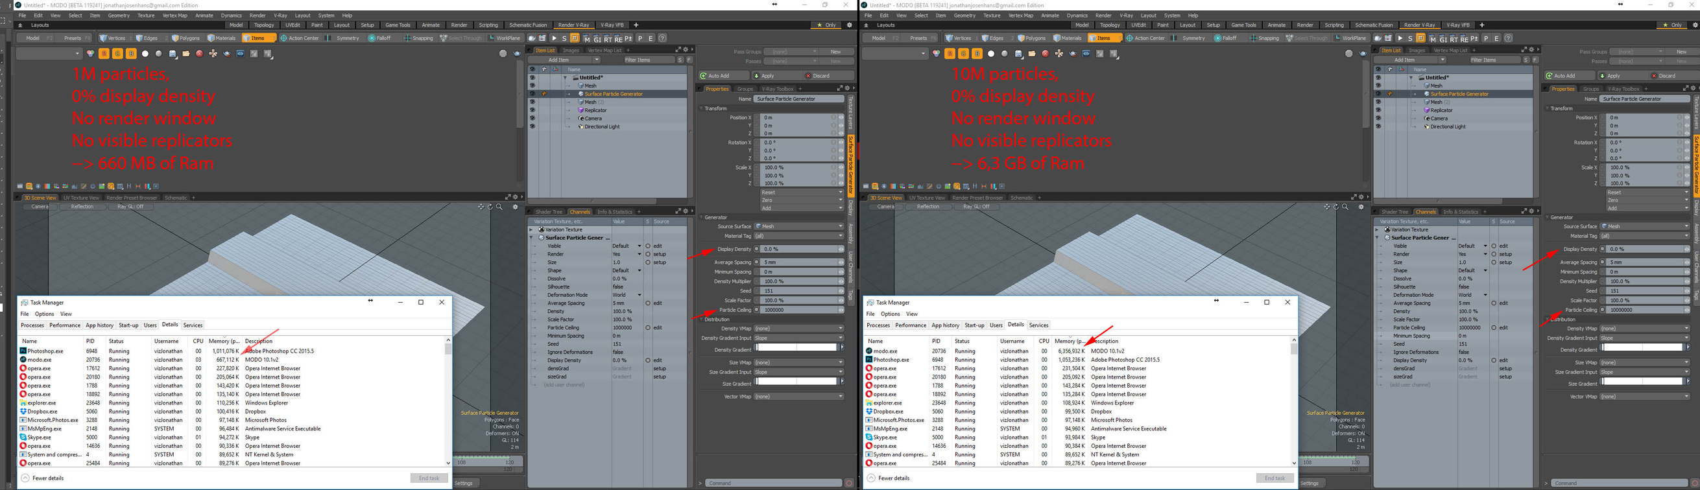This screenshot has width=1700, height=490.
Task: Open Source Surface dropdown, left Properties
Action: tap(799, 226)
